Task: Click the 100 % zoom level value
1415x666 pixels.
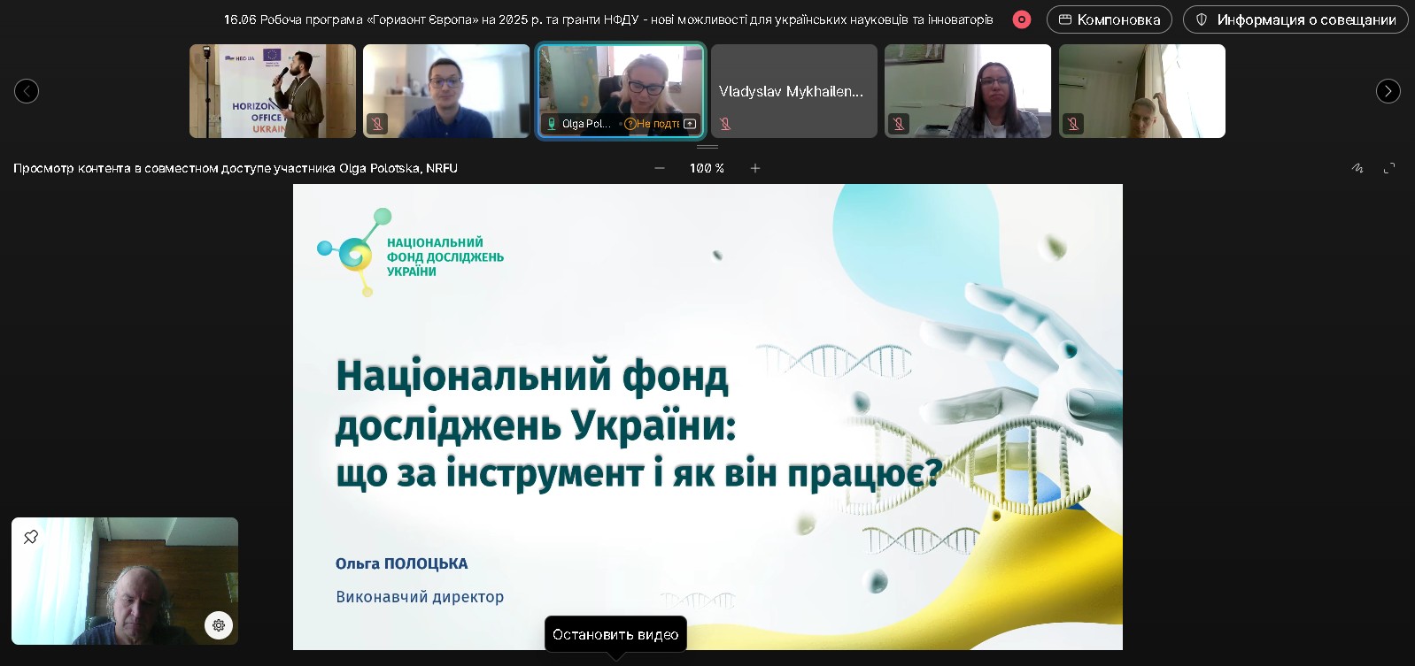Action: pos(707,168)
